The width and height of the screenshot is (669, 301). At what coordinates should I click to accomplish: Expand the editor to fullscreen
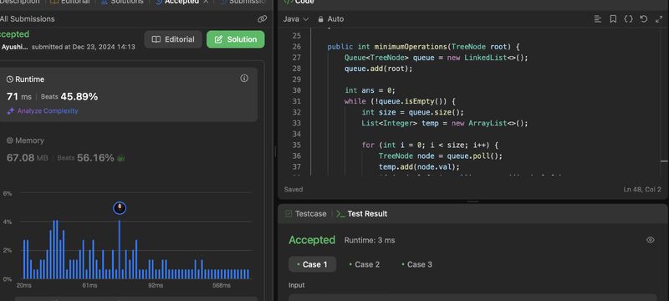659,19
